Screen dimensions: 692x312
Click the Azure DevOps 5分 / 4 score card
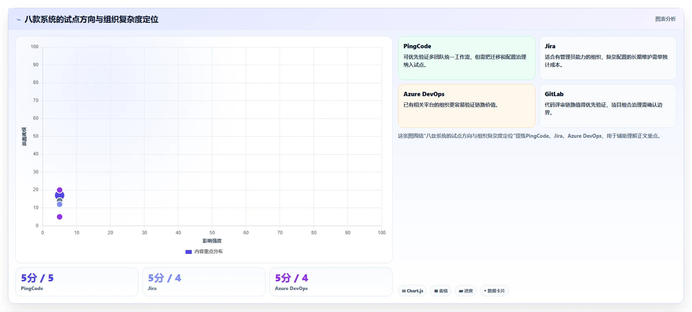pos(331,282)
